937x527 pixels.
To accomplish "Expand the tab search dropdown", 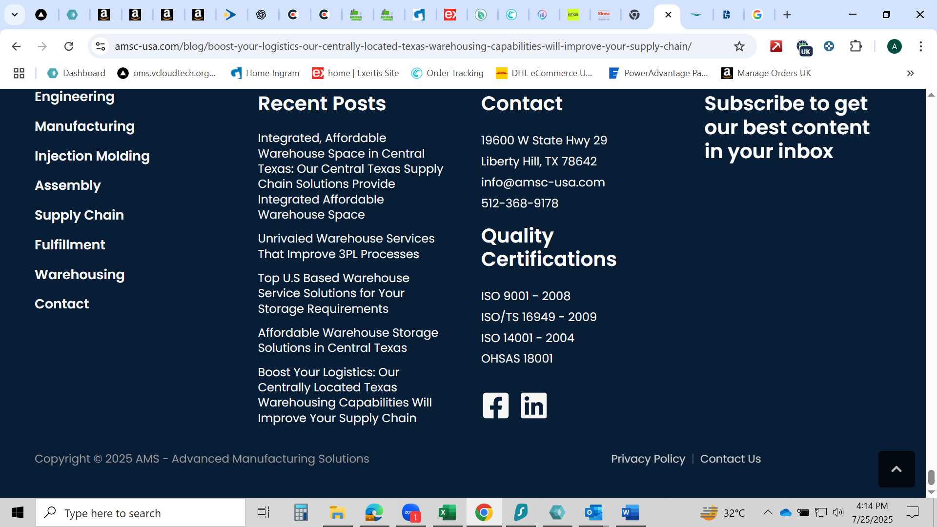I will (15, 15).
